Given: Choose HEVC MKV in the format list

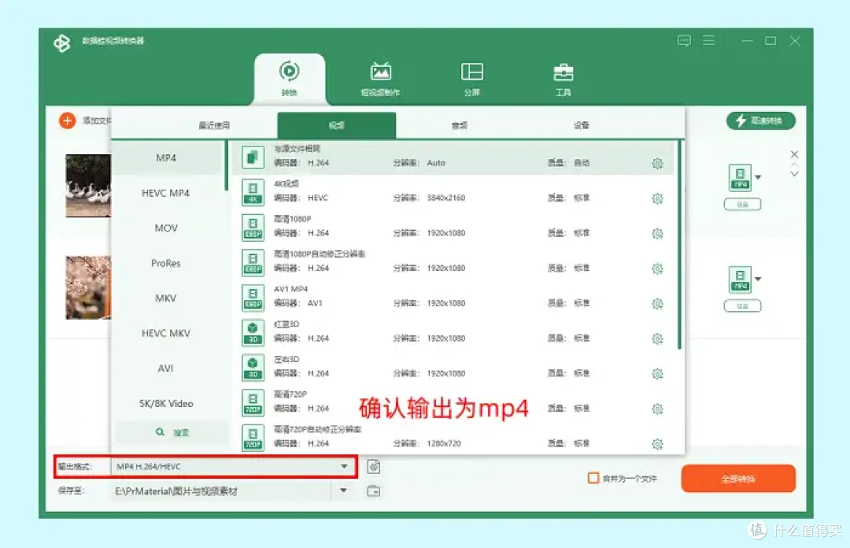Looking at the screenshot, I should pyautogui.click(x=166, y=333).
